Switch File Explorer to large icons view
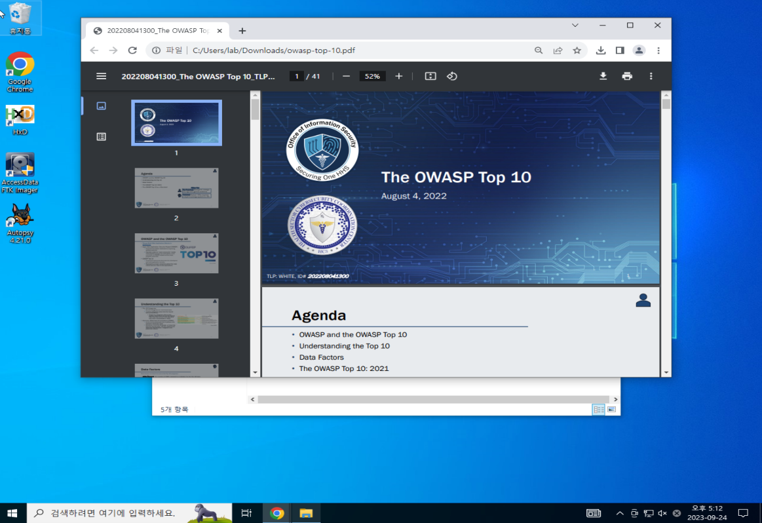The width and height of the screenshot is (762, 523). point(611,410)
